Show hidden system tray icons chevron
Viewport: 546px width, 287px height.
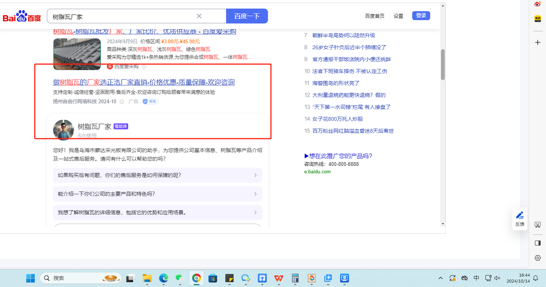[441, 278]
